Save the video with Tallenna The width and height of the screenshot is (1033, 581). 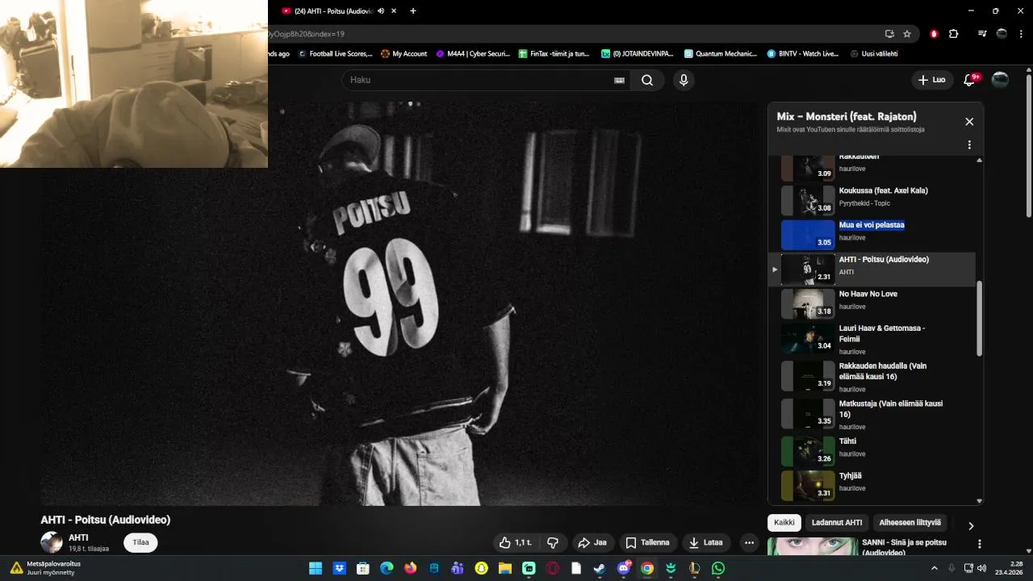tap(648, 542)
